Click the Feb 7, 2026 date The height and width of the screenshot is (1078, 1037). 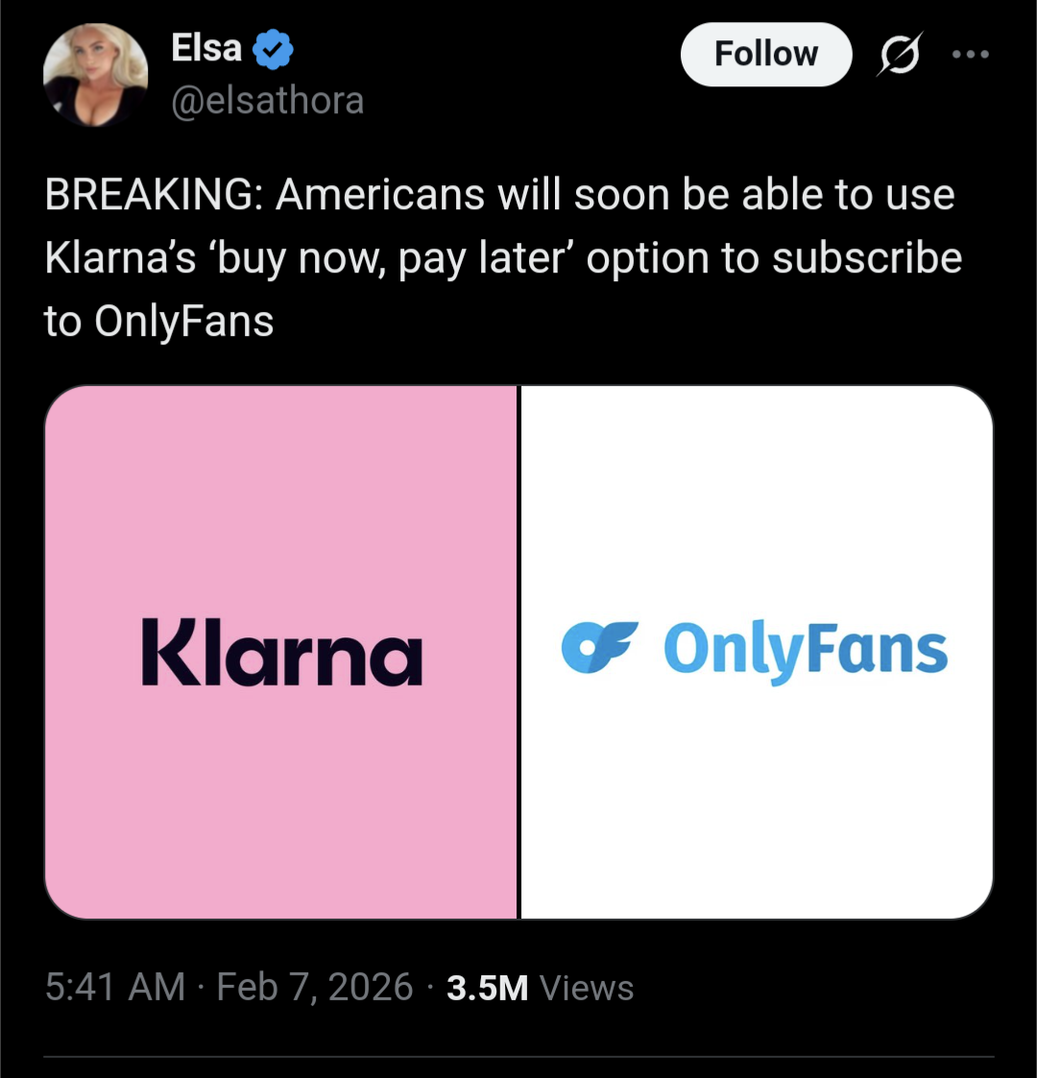(315, 987)
